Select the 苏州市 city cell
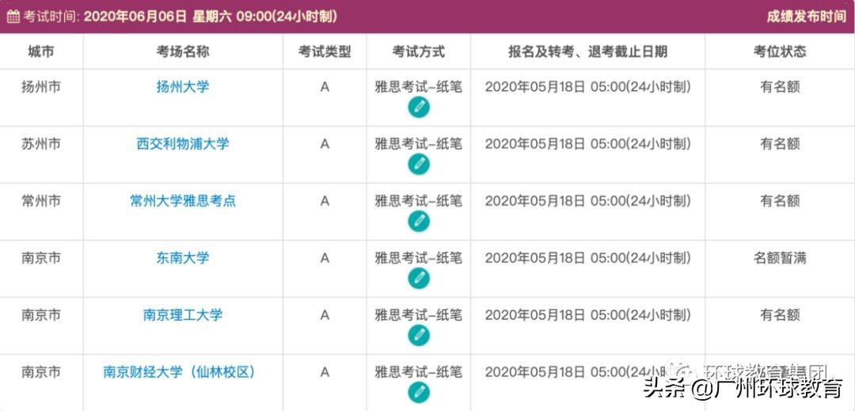The image size is (855, 411). pyautogui.click(x=41, y=144)
